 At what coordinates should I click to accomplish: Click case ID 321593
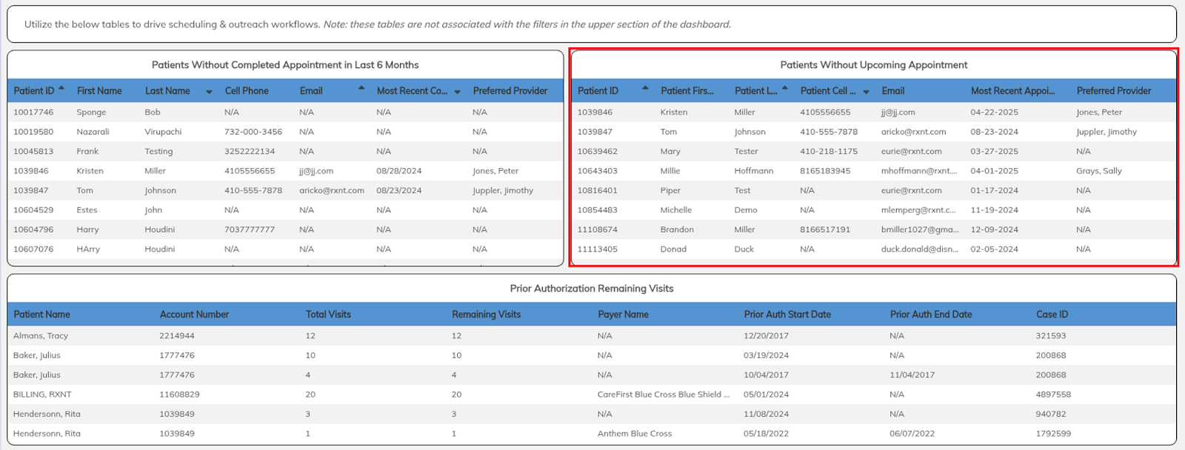click(1051, 336)
